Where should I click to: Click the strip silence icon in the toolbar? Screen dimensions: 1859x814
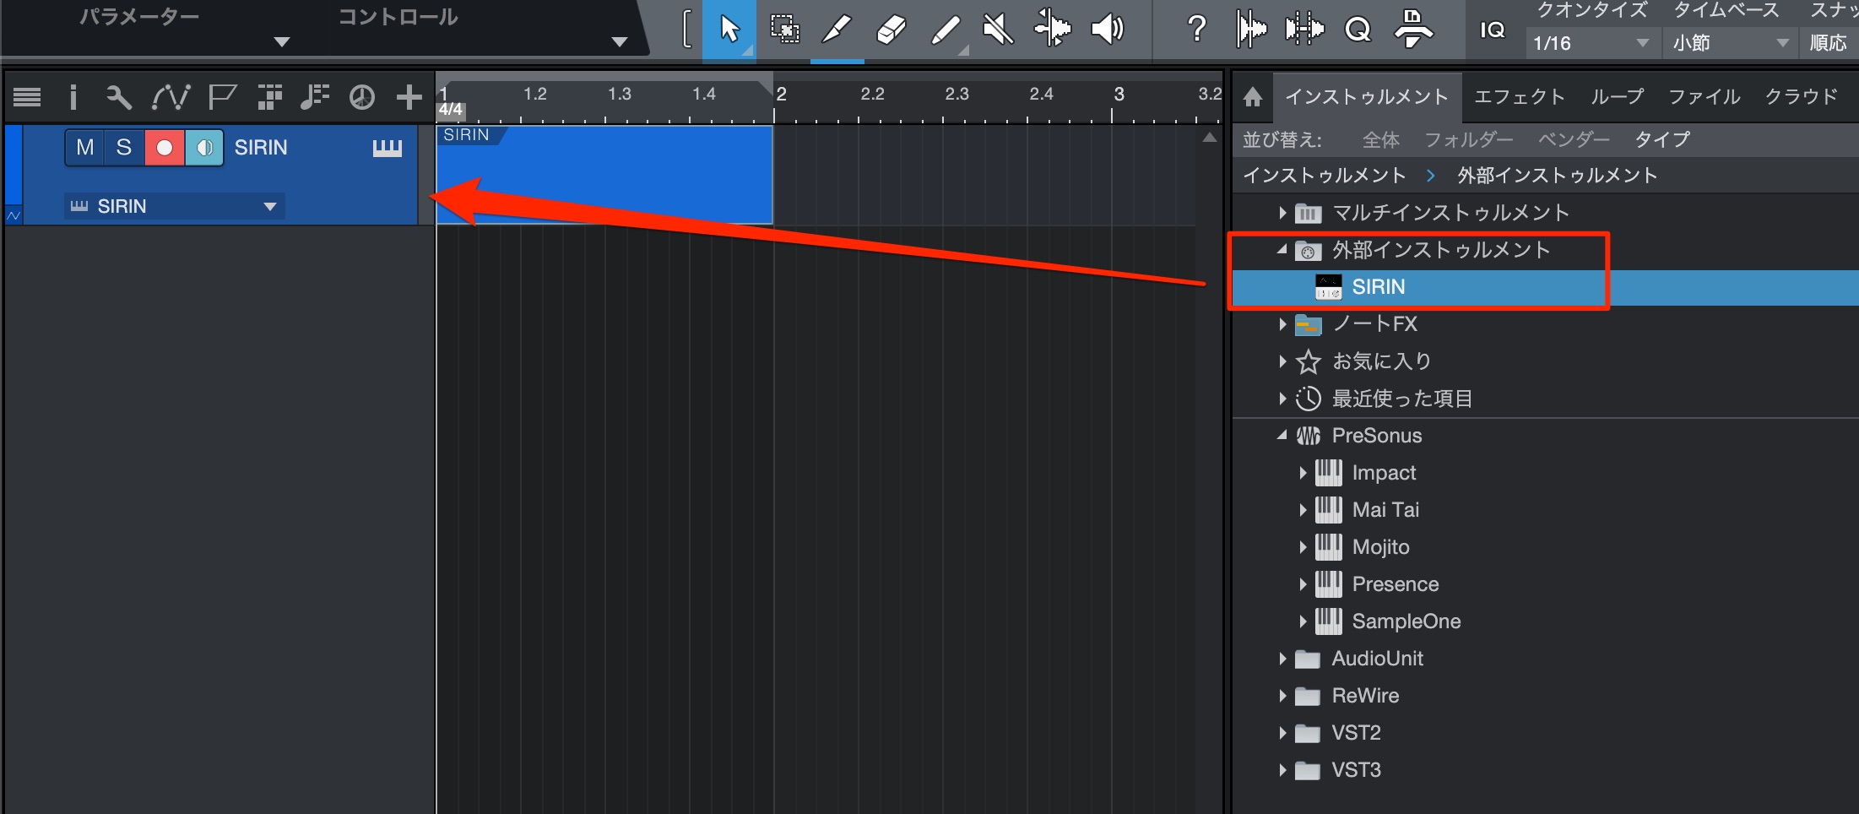(x=1304, y=30)
